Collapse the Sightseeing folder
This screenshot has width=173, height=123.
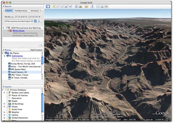[4, 56]
